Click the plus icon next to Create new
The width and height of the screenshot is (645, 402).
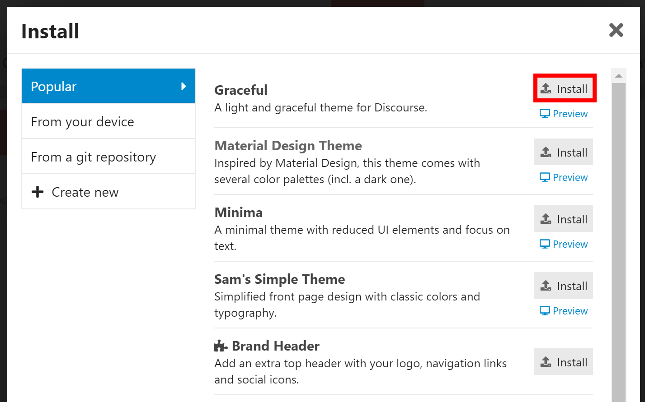38,192
